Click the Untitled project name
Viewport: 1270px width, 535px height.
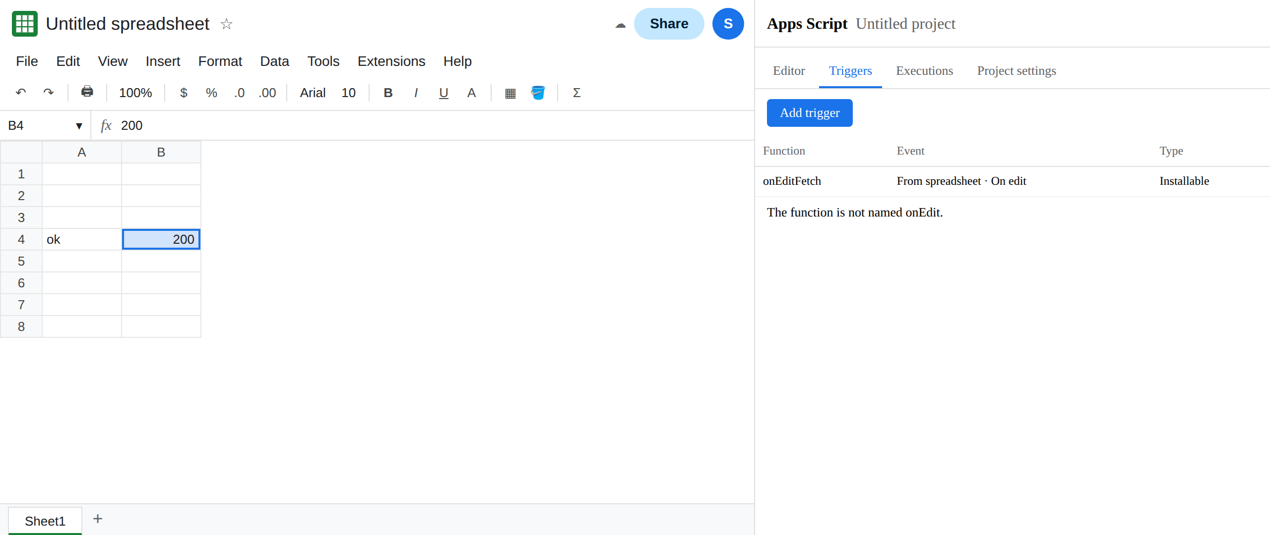(x=905, y=24)
